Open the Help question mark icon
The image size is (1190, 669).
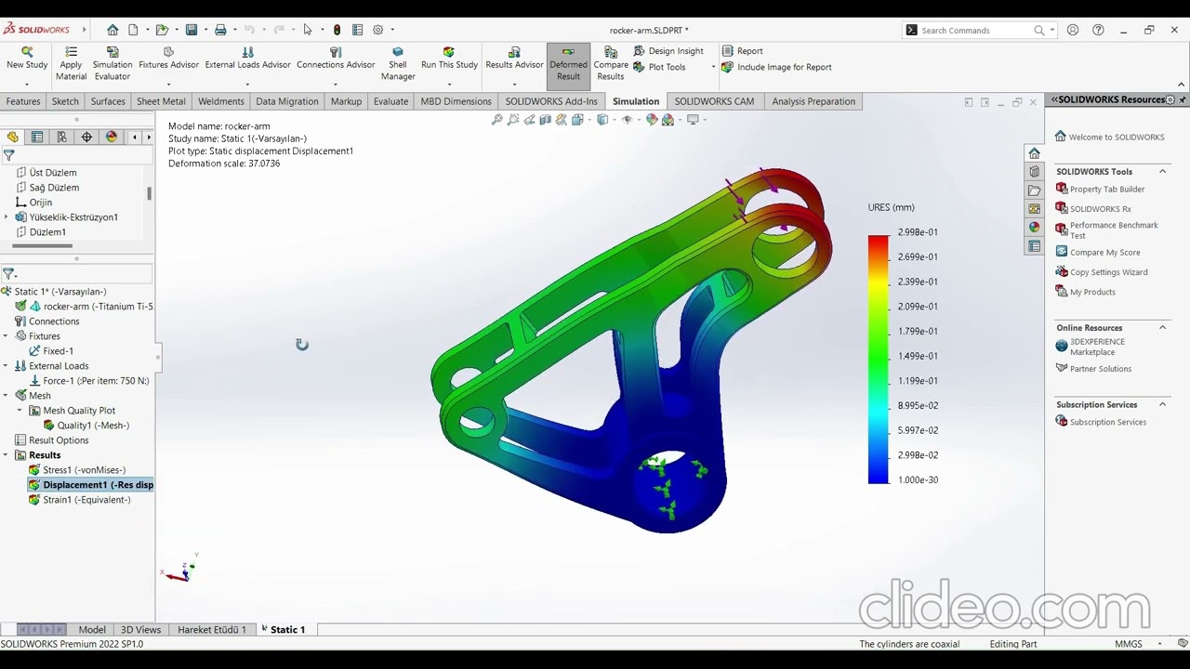click(x=1098, y=30)
